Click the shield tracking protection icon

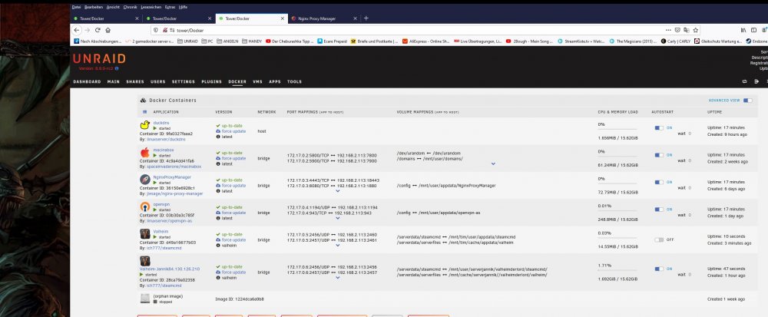pyautogui.click(x=156, y=30)
